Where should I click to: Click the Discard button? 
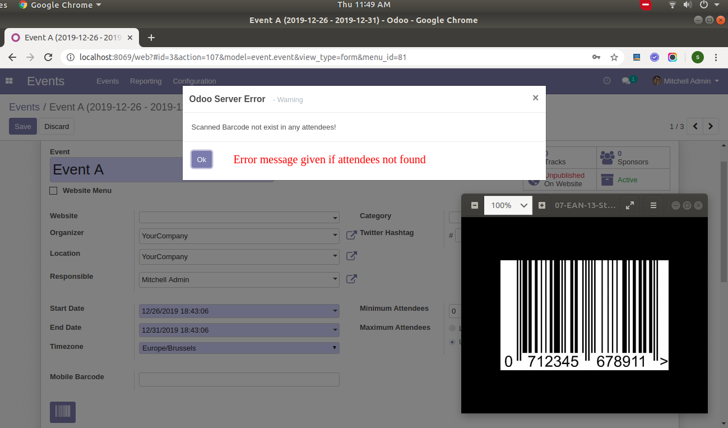tap(57, 126)
